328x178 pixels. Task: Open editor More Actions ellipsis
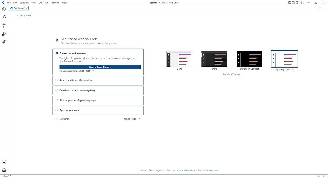point(324,8)
